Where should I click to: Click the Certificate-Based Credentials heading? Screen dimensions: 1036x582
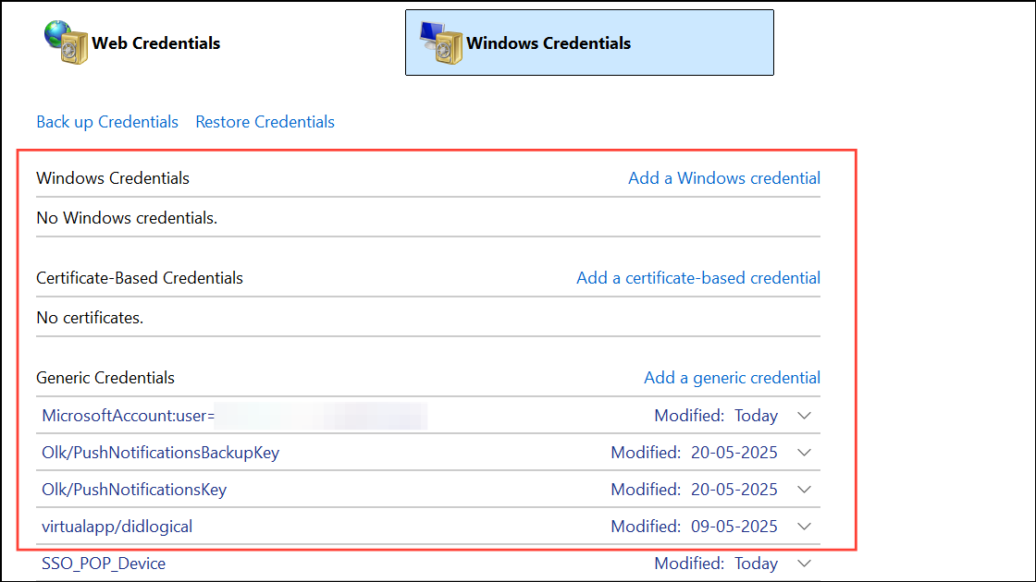point(140,278)
